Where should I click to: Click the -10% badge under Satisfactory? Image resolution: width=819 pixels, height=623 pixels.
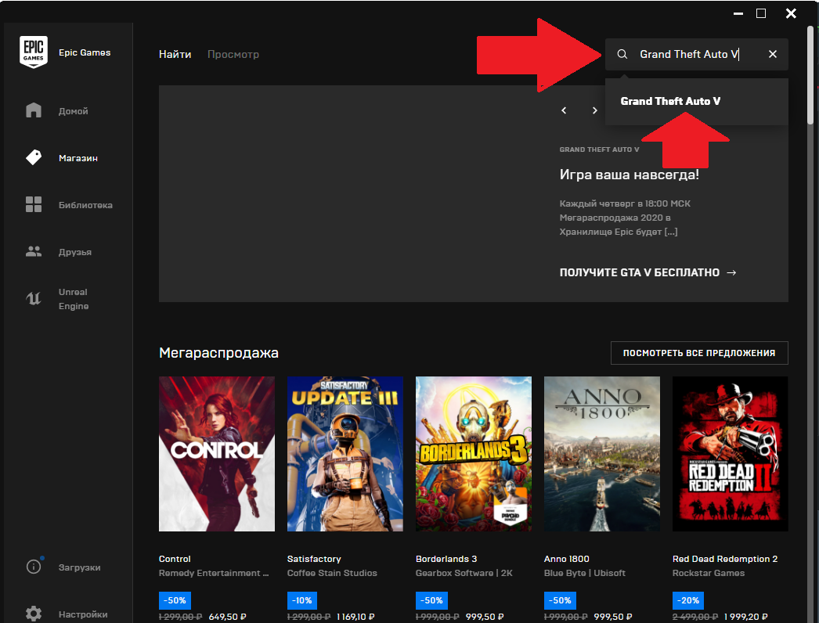coord(302,600)
